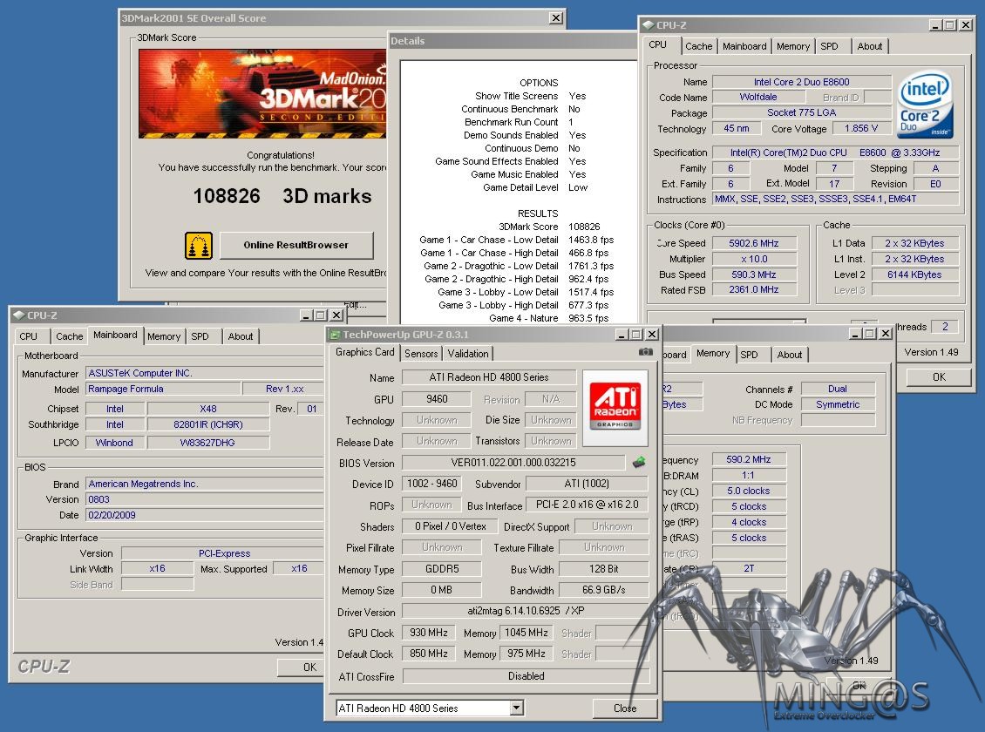This screenshot has width=985, height=732.
Task: Click the Southbridge 82801IR (ICH9R) field
Action: coord(208,424)
